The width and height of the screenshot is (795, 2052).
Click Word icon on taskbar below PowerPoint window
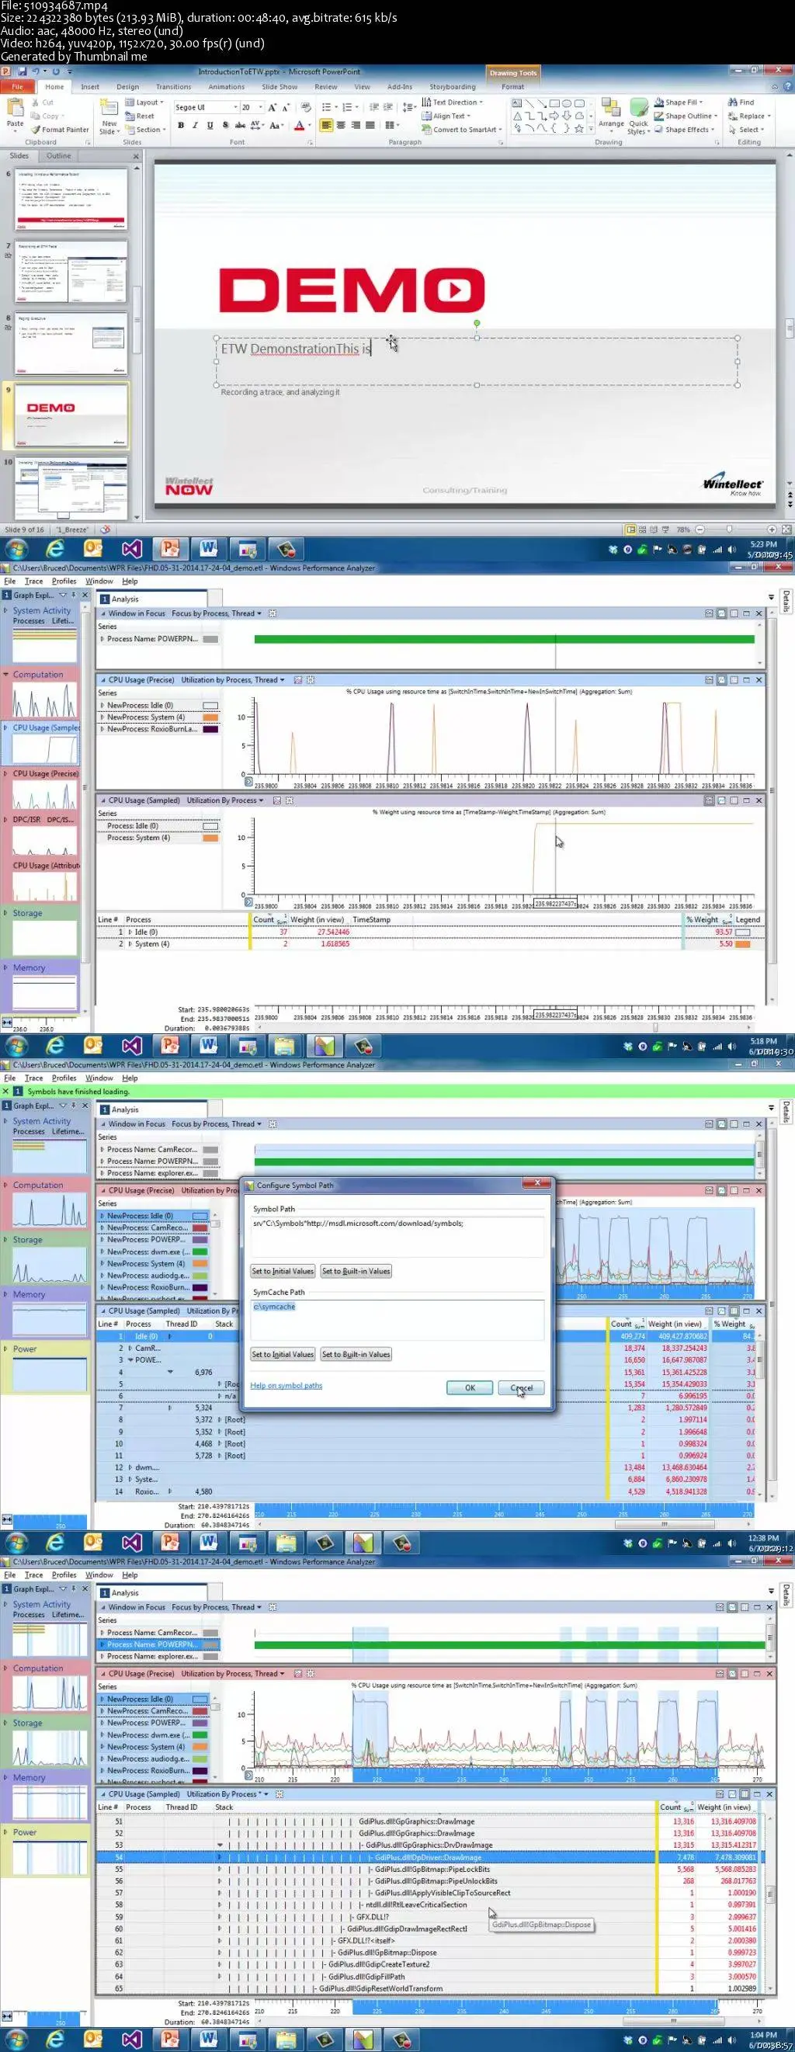(209, 549)
